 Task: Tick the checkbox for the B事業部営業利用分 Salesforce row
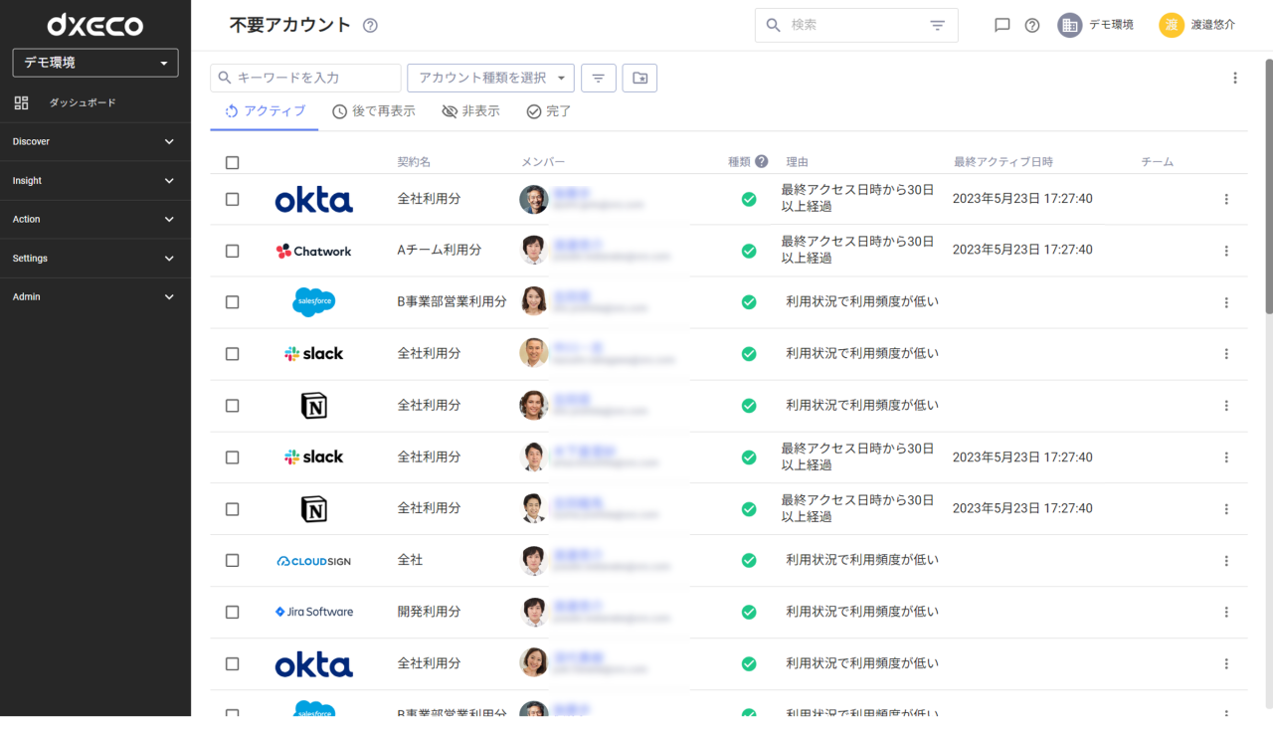coord(233,302)
